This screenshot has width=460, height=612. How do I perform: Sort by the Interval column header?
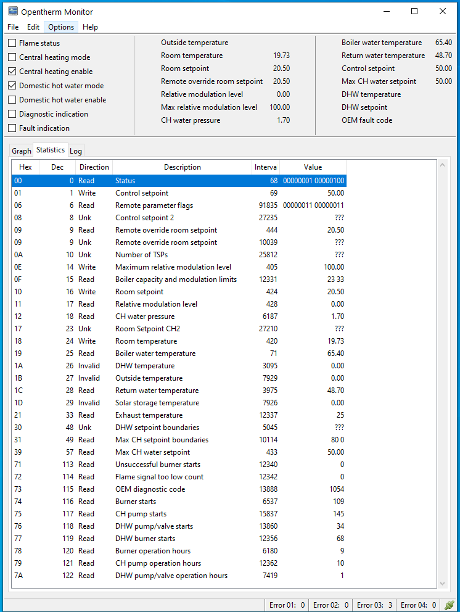pos(266,167)
